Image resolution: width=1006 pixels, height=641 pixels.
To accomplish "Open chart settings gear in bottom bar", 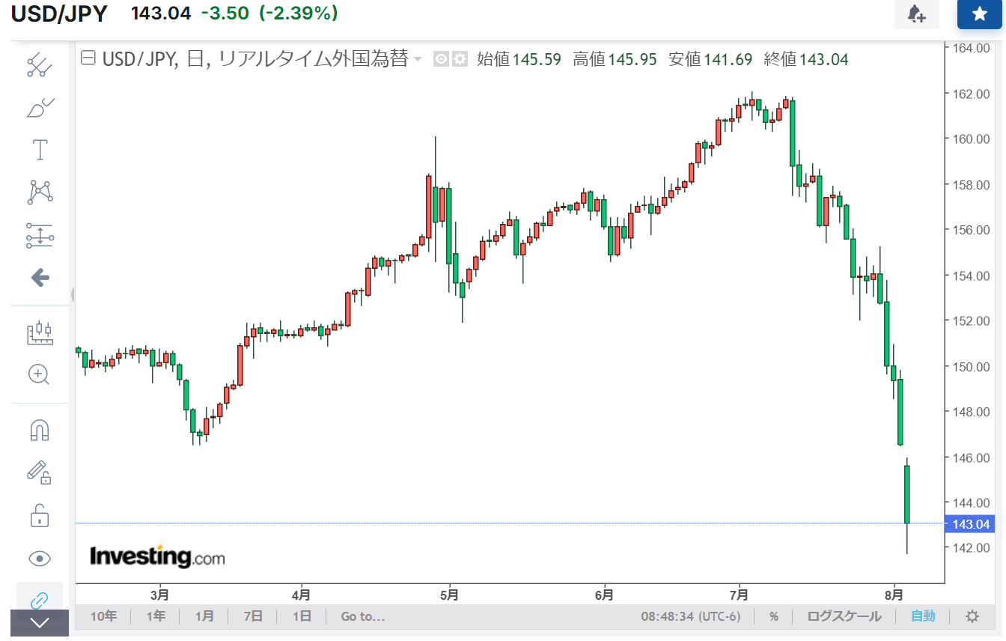I will click(972, 616).
